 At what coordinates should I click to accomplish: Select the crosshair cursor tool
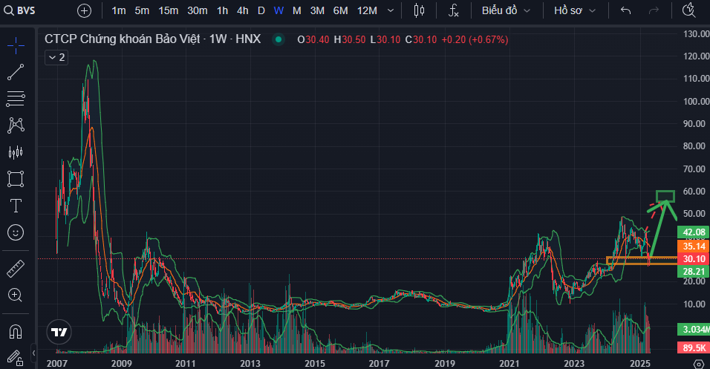click(x=16, y=45)
